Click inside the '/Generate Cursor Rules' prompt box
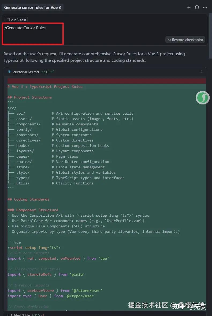212x316 pixels. pos(33,33)
